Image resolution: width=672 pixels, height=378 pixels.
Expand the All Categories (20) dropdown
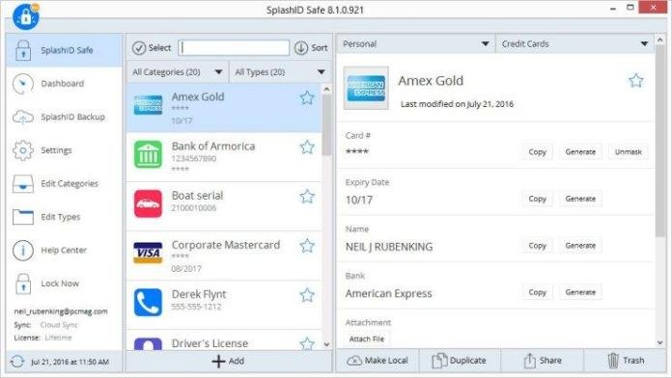(x=178, y=72)
